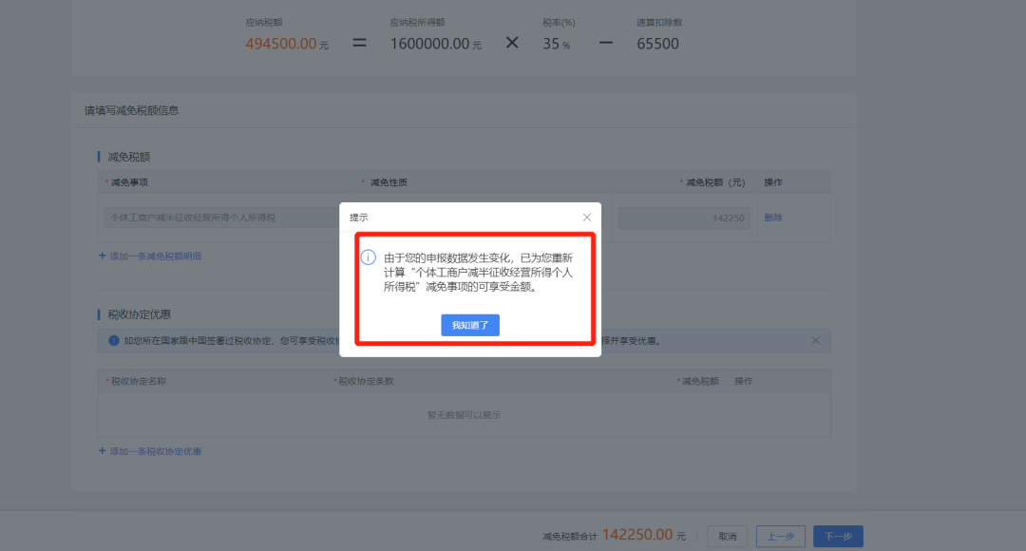Proceed with the 下一步 button
The height and width of the screenshot is (551, 1026).
tap(837, 536)
